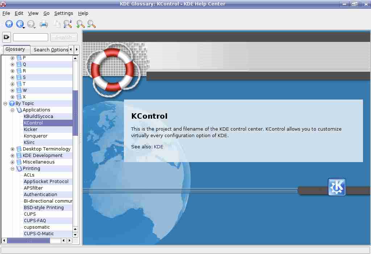Click horizontal scrollbar far-left arrow
Viewport: 371px width, 254px height.
click(4, 241)
